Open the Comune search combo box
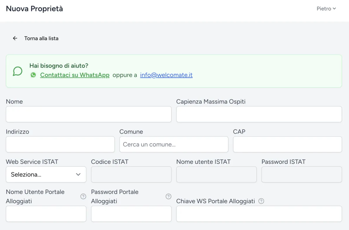This screenshot has width=349, height=230. point(174,144)
